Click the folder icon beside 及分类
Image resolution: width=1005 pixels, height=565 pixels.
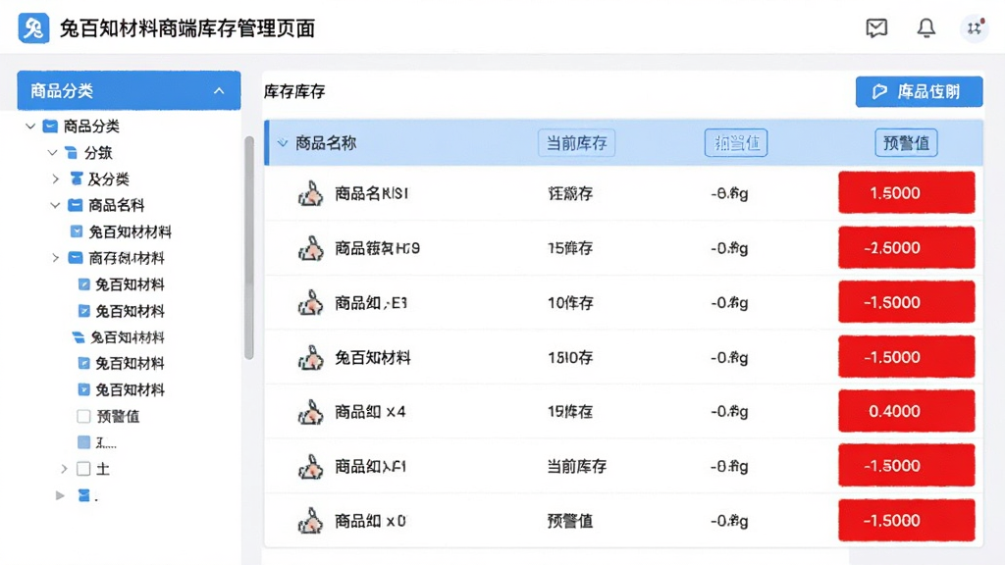point(77,179)
